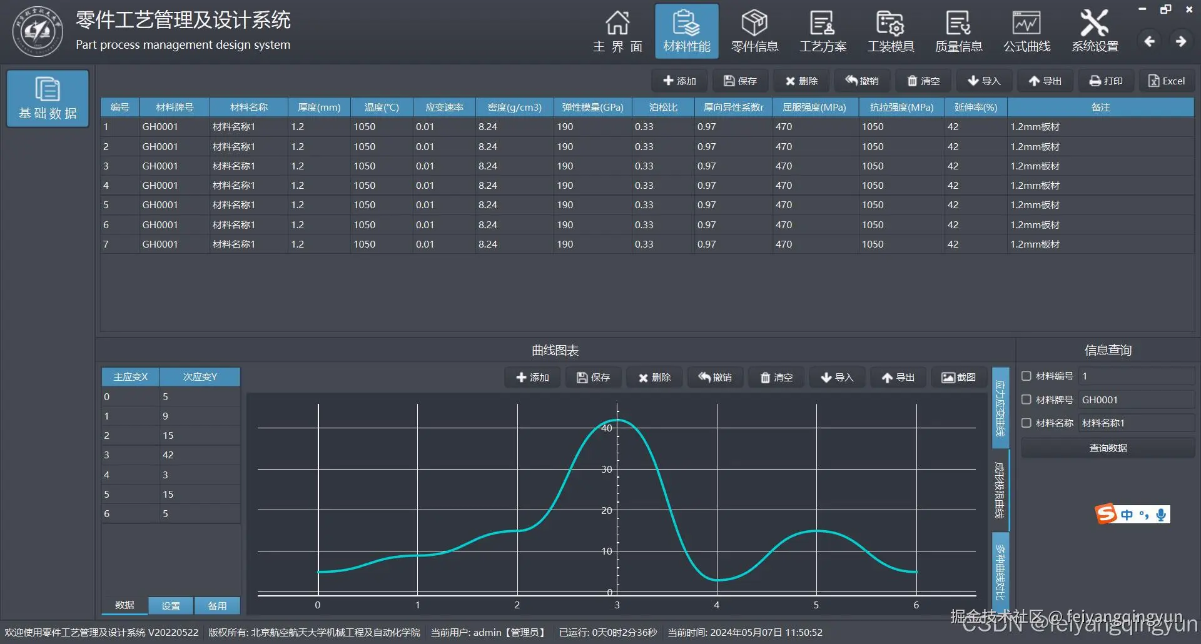1201x644 pixels.
Task: Go back with the left arrow icon
Action: tap(1149, 41)
